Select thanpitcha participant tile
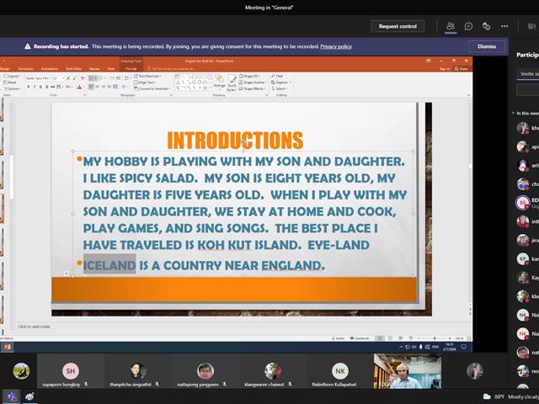539x404 pixels. 138,371
